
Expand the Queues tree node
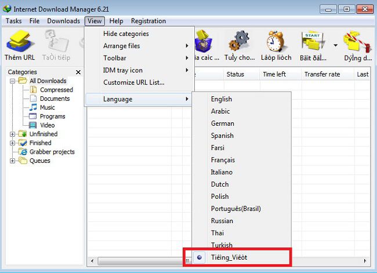pyautogui.click(x=12, y=161)
